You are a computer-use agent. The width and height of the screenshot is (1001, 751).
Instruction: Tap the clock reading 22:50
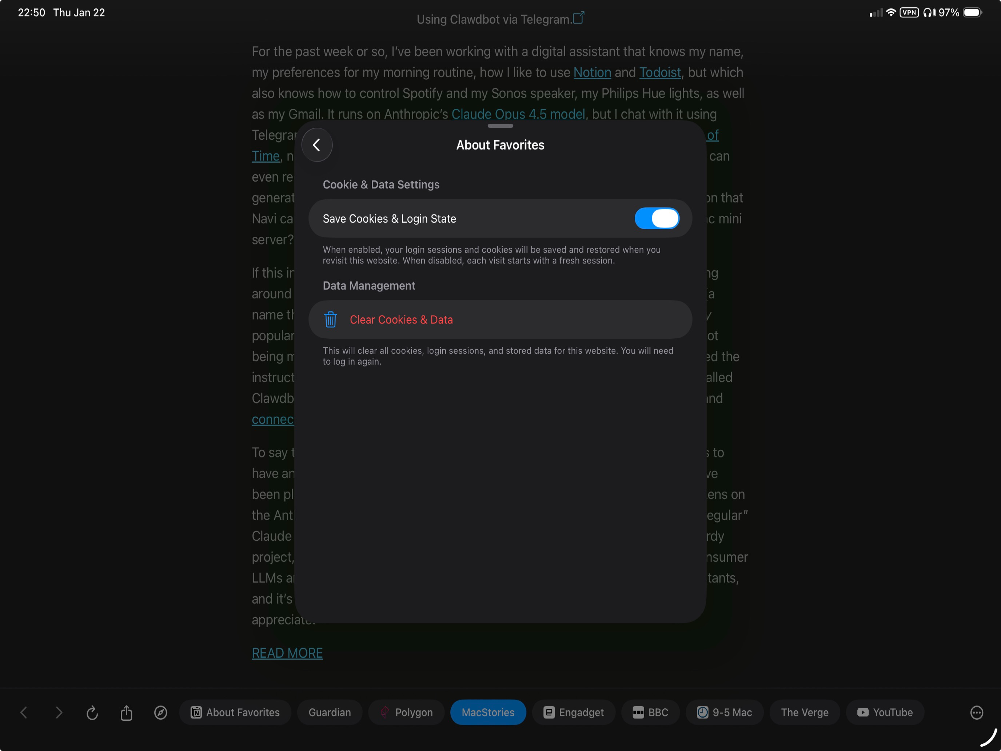(x=32, y=13)
